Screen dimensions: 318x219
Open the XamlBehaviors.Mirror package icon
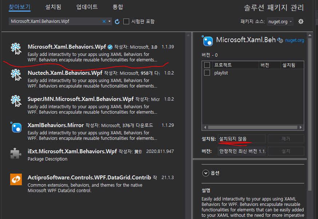pyautogui.click(x=16, y=127)
